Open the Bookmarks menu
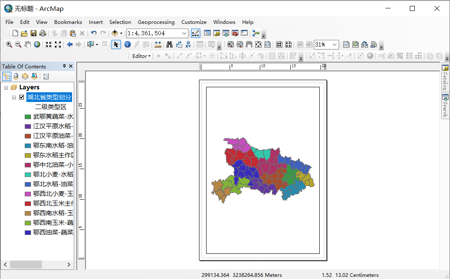The image size is (450, 279). coord(68,22)
